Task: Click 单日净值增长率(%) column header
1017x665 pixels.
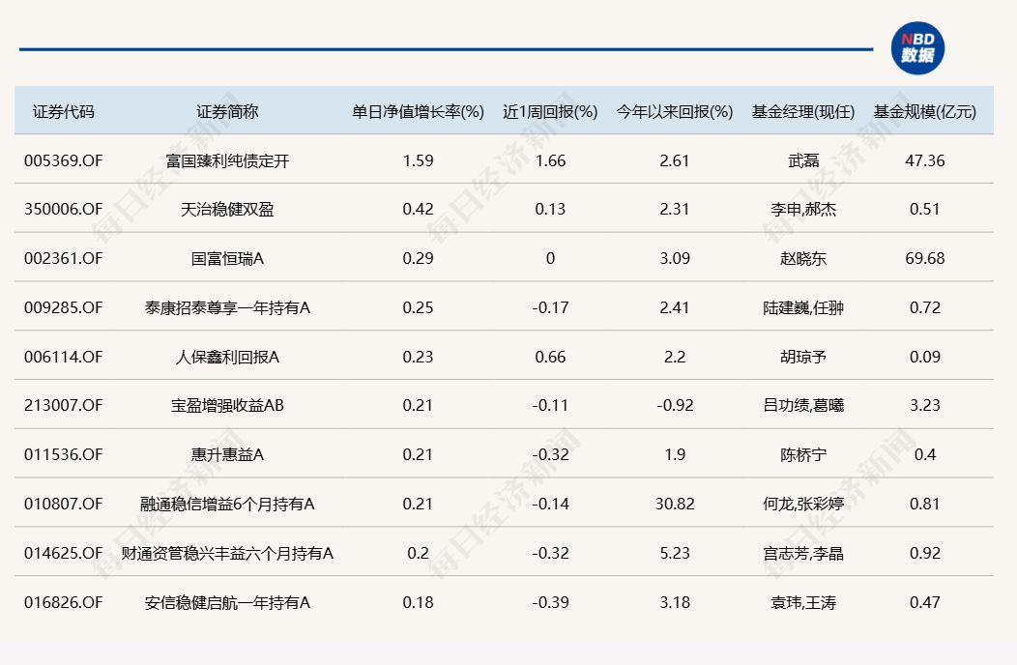Action: point(418,111)
